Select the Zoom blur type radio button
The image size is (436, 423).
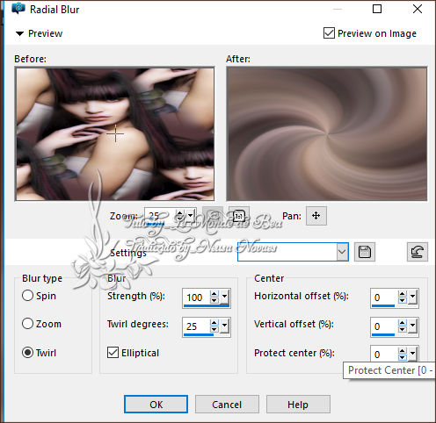pos(27,324)
